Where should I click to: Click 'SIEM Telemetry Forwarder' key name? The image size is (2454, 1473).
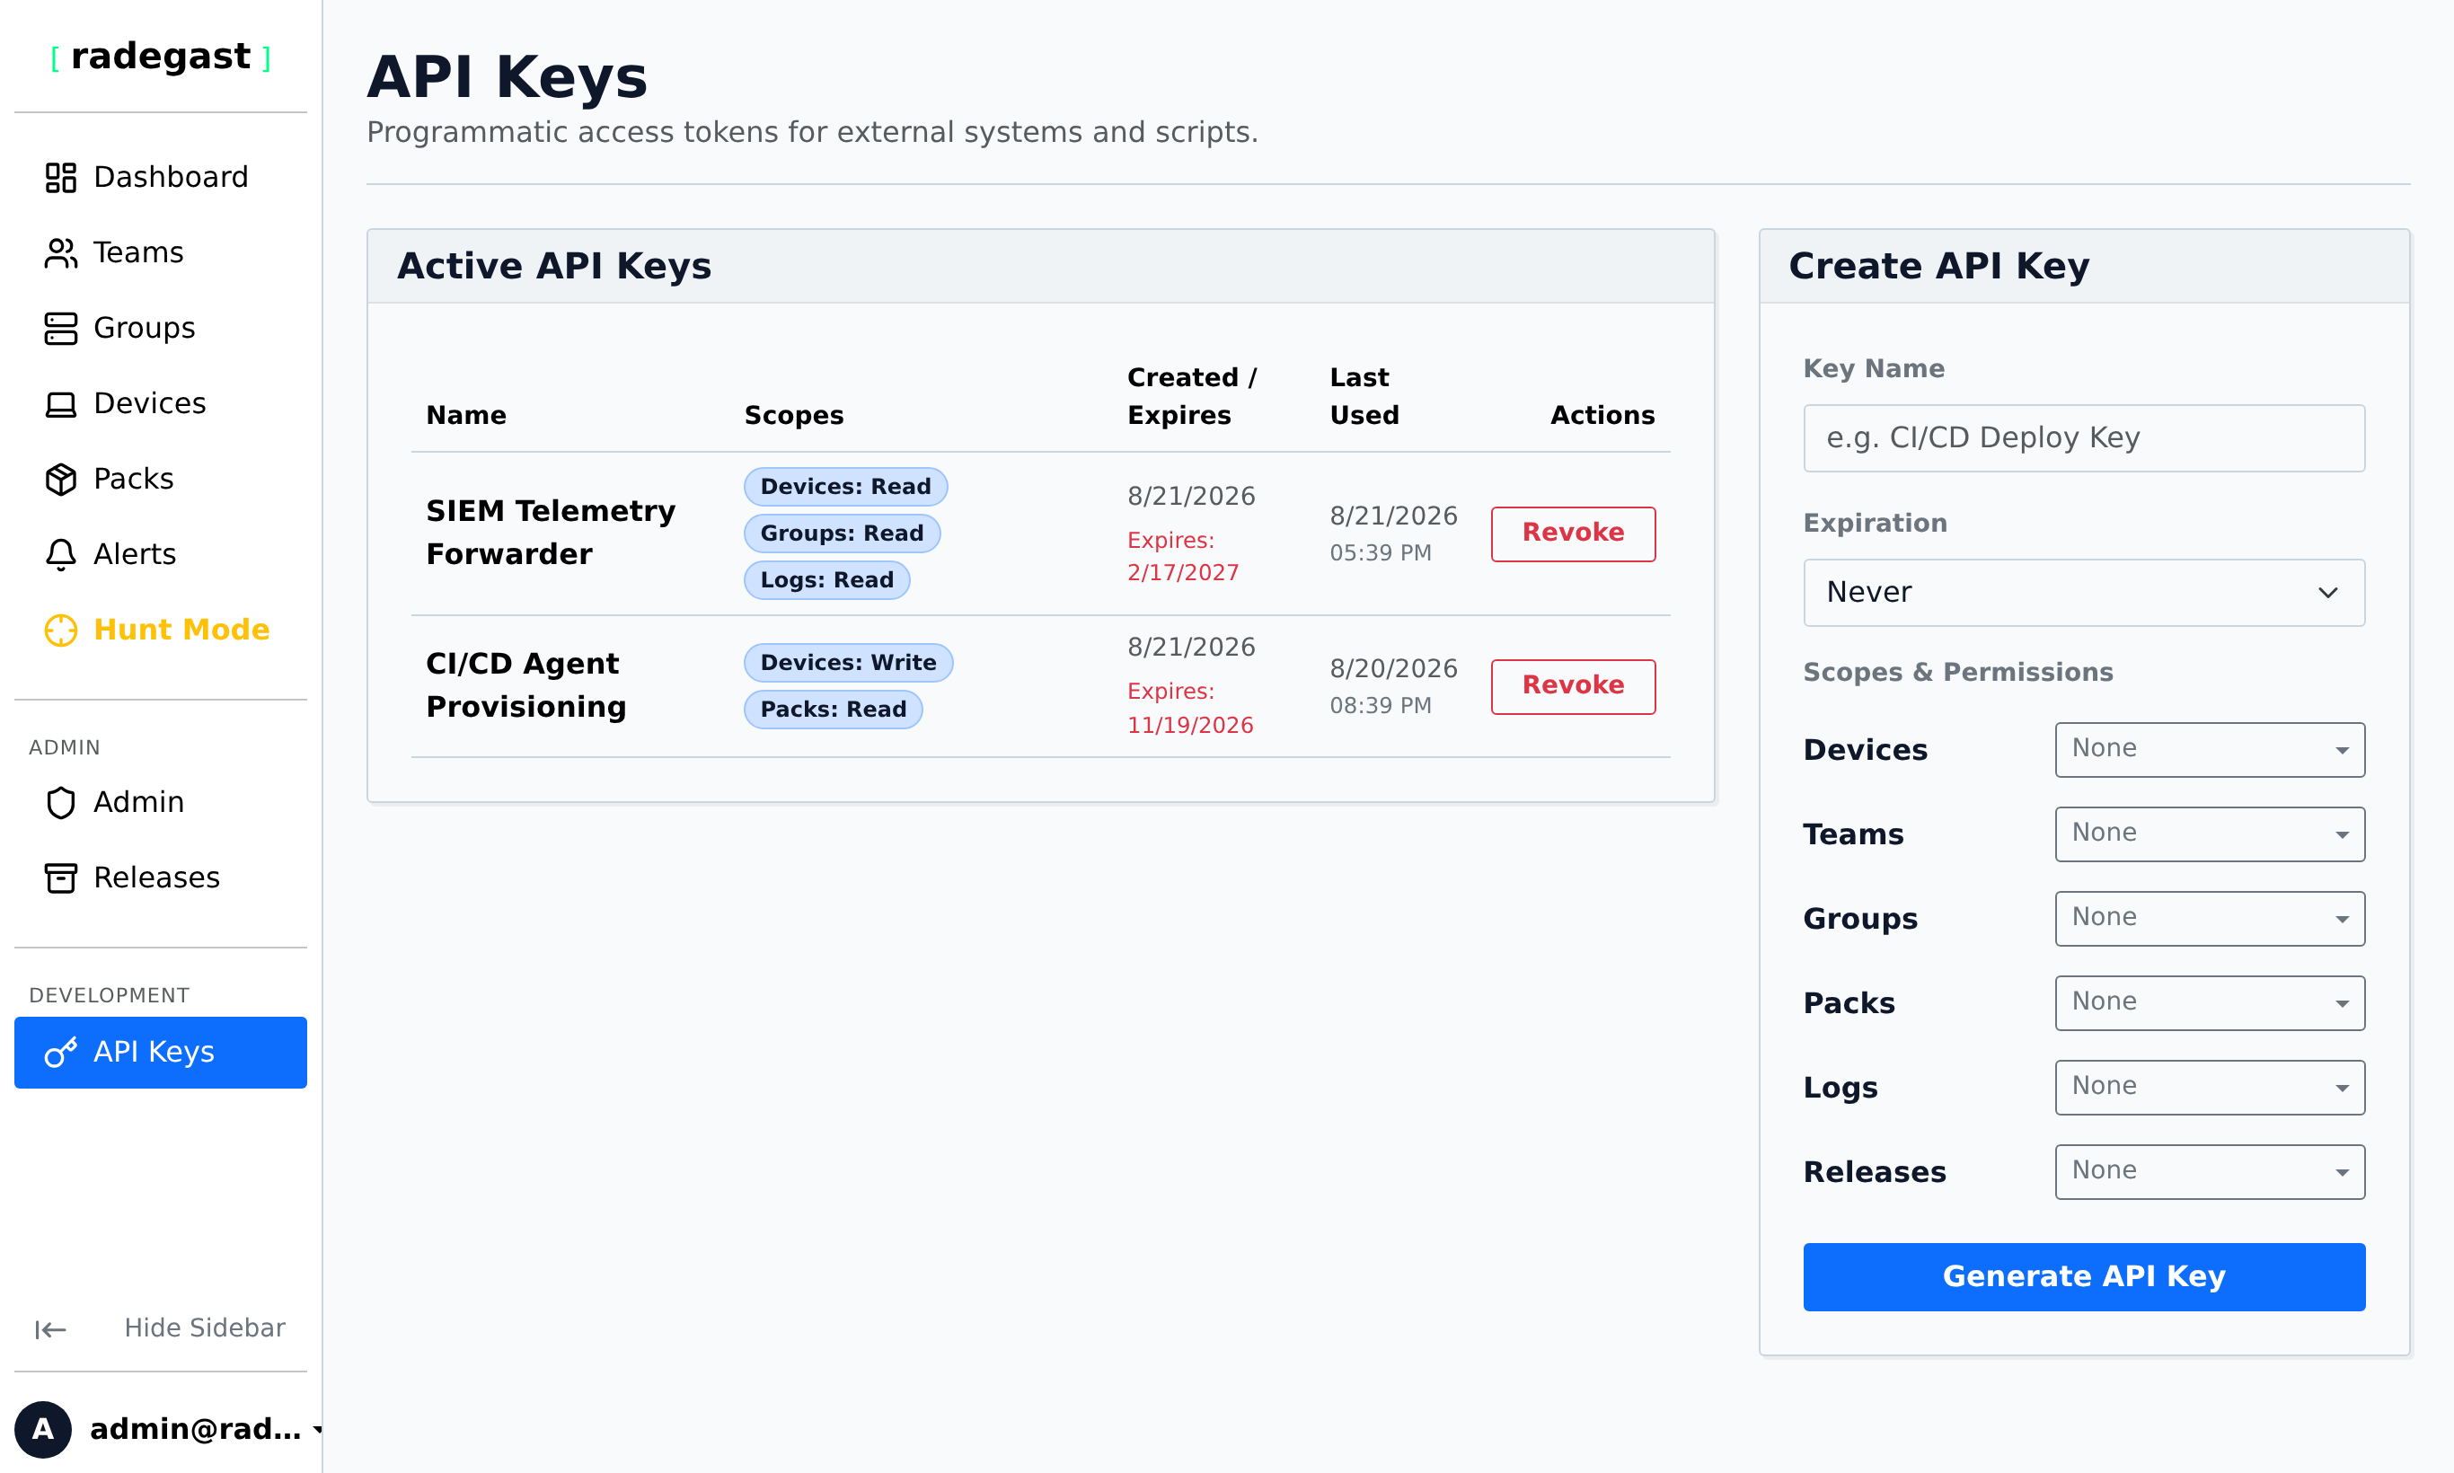click(x=551, y=533)
